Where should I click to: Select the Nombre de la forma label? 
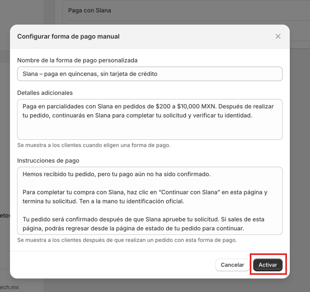[x=77, y=60]
